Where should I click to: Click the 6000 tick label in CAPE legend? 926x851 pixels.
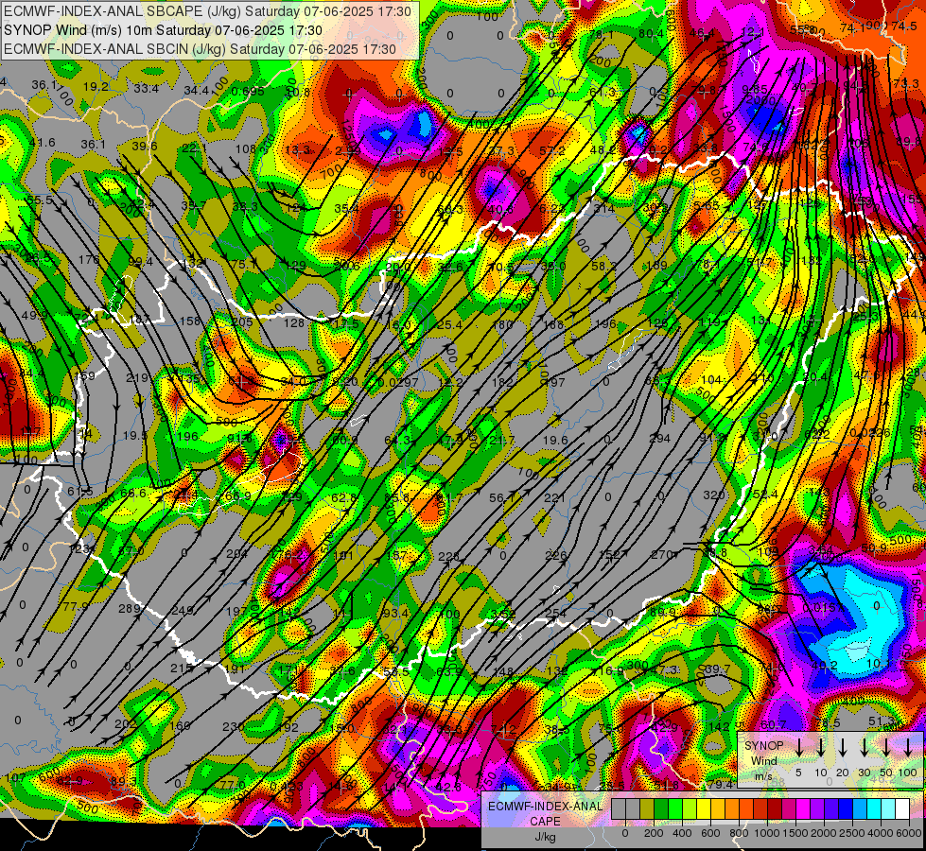tap(909, 833)
